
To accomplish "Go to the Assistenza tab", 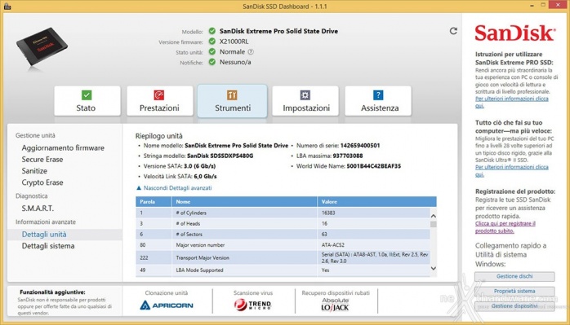I will pyautogui.click(x=378, y=101).
